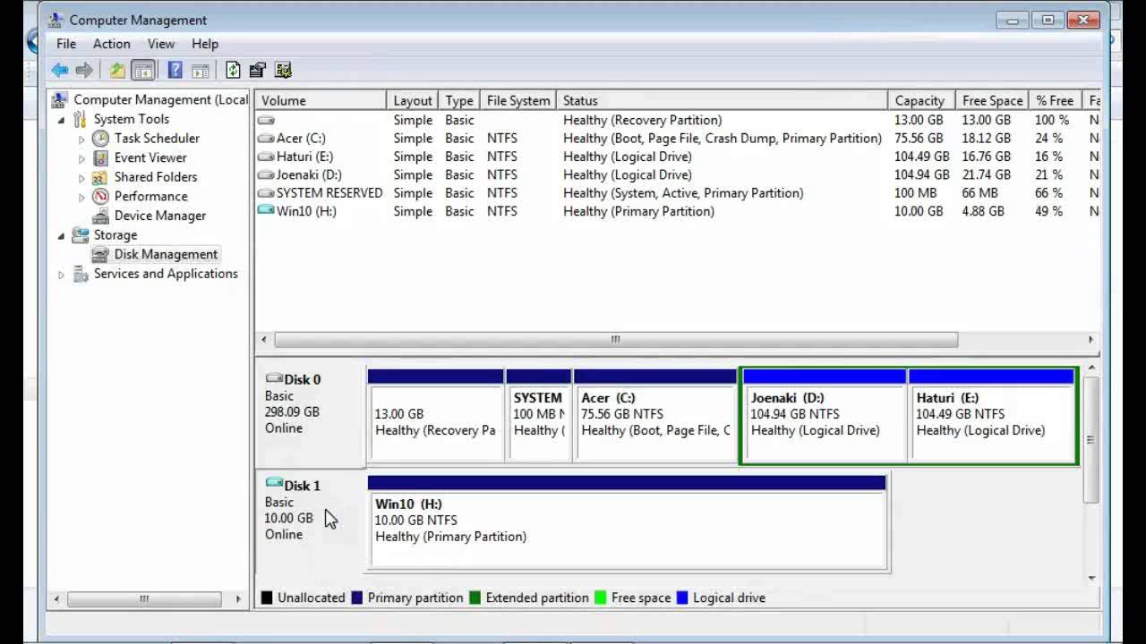This screenshot has height=644, width=1146.
Task: Expand the Performance node
Action: (x=81, y=197)
